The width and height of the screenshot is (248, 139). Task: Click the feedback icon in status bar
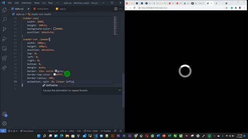point(115,131)
